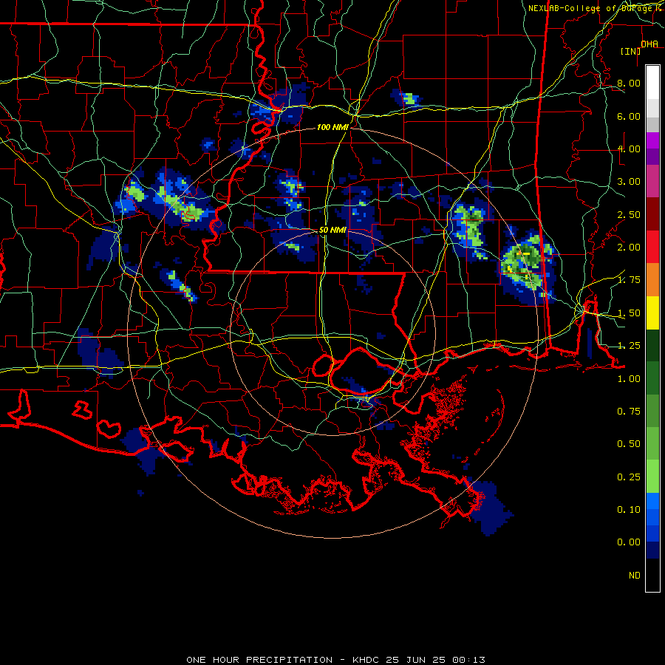Click the 100 NMI range ring label
This screenshot has width=665, height=665.
point(332,127)
